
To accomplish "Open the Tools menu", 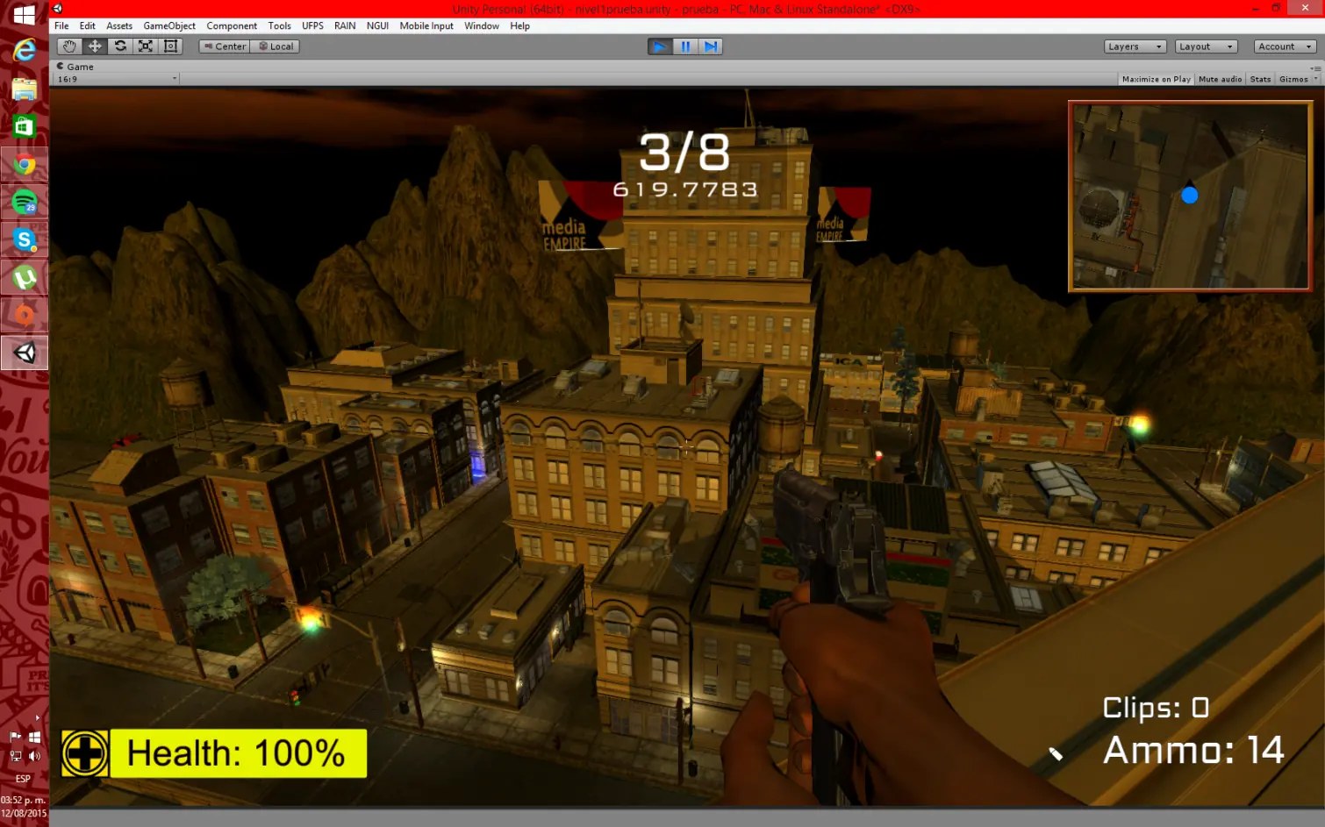I will tap(279, 25).
